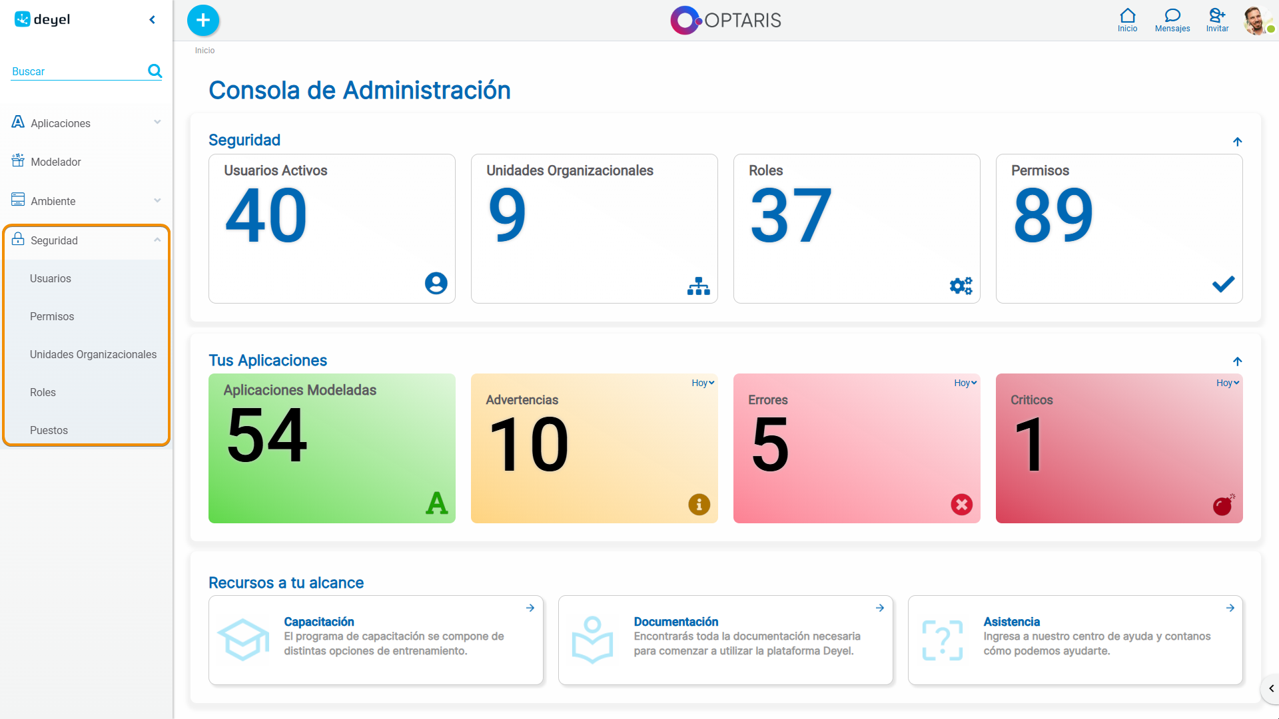Expand the Aplicaciones menu chevron

point(157,122)
